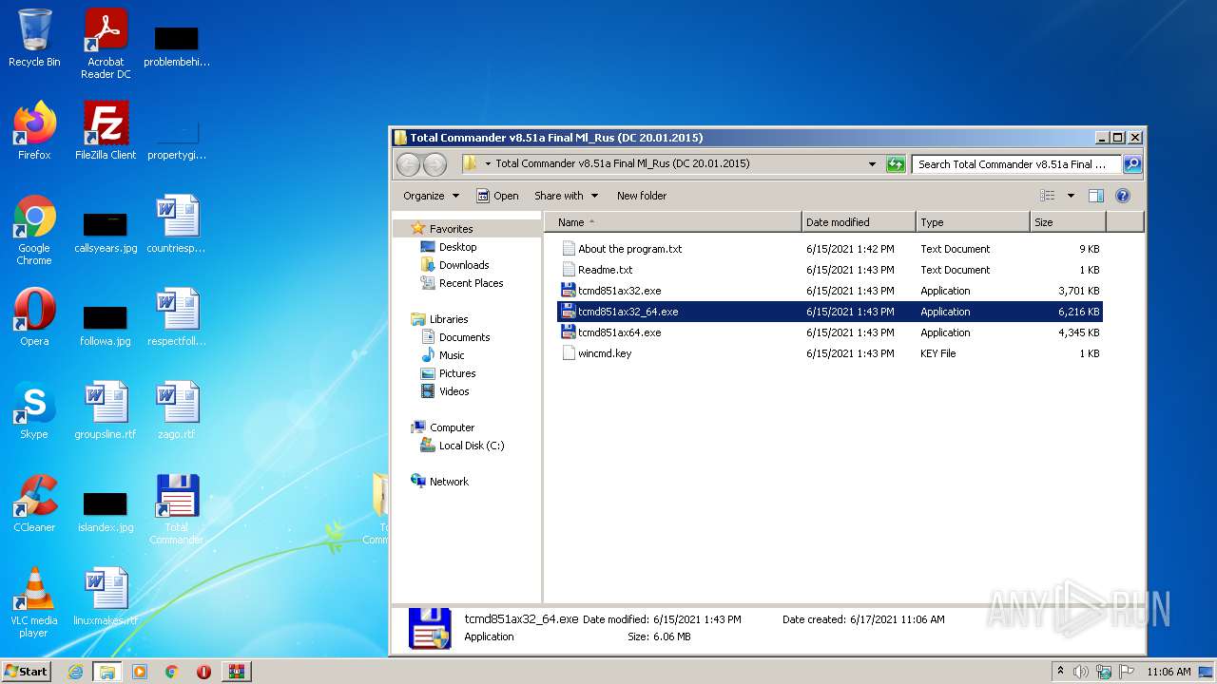Screen dimensions: 1217x684
Task: Click the Start button
Action: [27, 672]
